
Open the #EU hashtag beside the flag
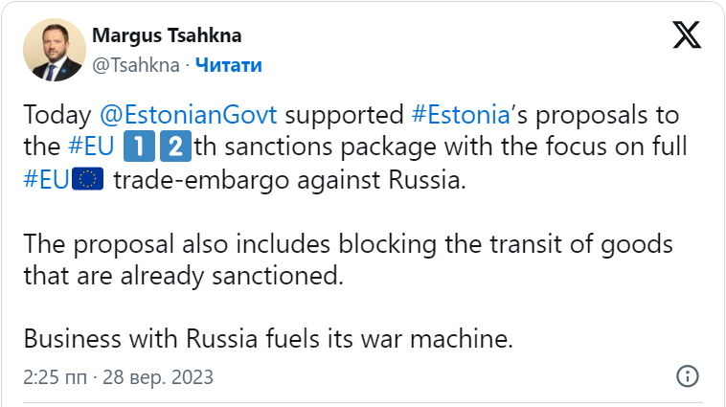coord(46,180)
